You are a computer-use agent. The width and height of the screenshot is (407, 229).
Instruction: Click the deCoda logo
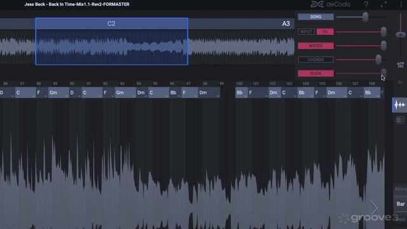[x=331, y=4]
